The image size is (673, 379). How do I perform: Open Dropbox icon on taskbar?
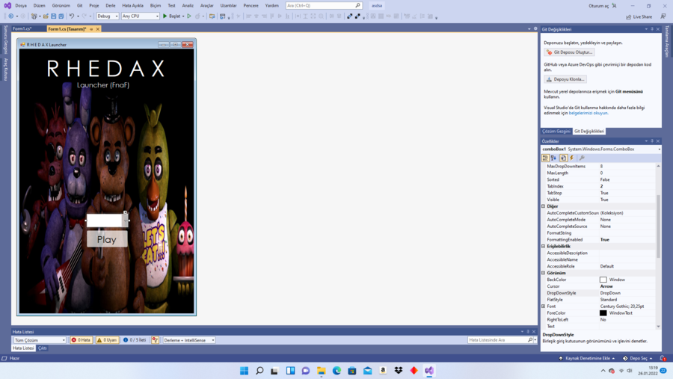(x=399, y=371)
